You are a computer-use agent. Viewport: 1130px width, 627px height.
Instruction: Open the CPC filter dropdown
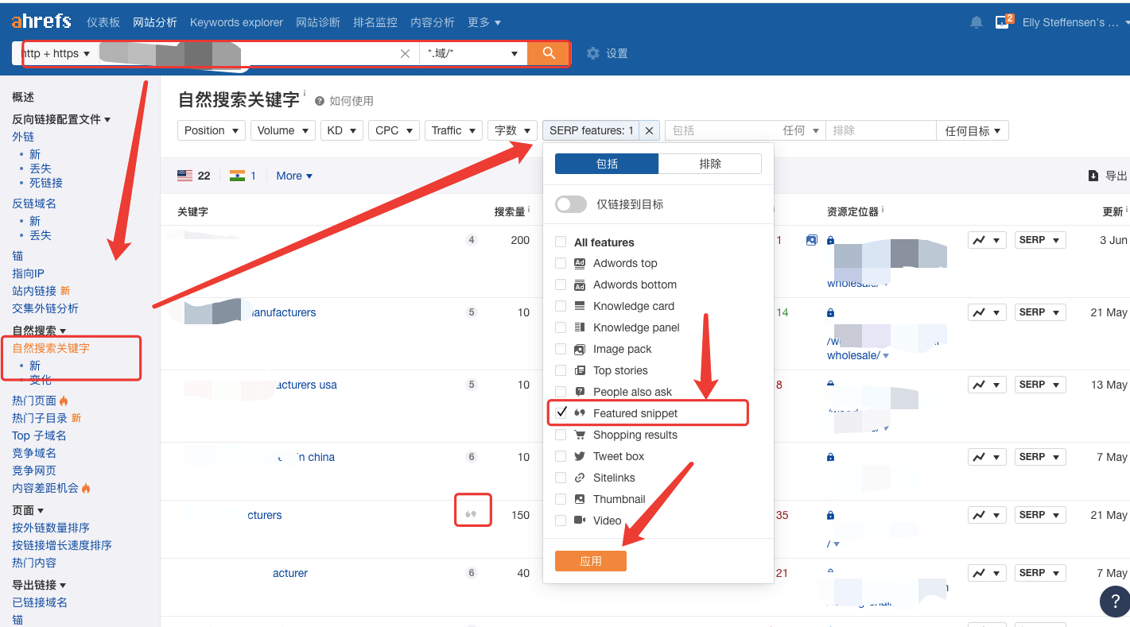point(394,130)
